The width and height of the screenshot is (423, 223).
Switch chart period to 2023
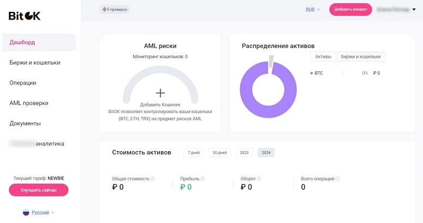coord(244,153)
